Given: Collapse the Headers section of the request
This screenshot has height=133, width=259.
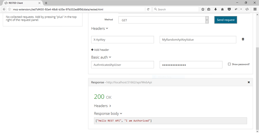Looking at the screenshot, I should pos(100,29).
